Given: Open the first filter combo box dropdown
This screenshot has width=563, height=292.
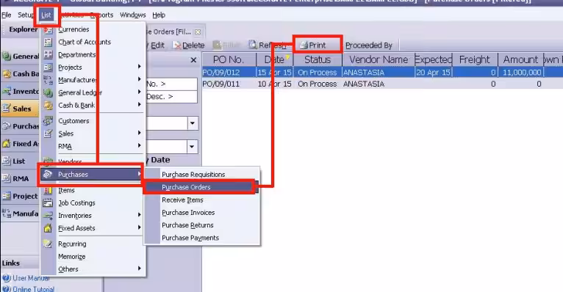Looking at the screenshot, I should click(193, 123).
